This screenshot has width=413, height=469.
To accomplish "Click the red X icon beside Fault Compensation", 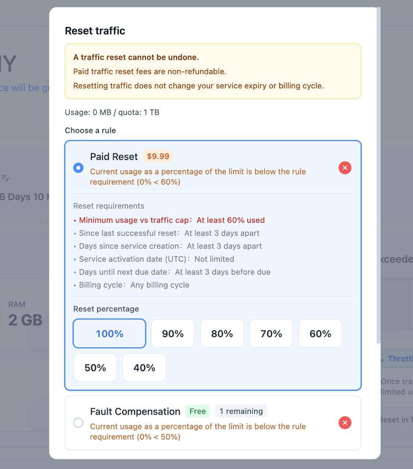I will [345, 422].
